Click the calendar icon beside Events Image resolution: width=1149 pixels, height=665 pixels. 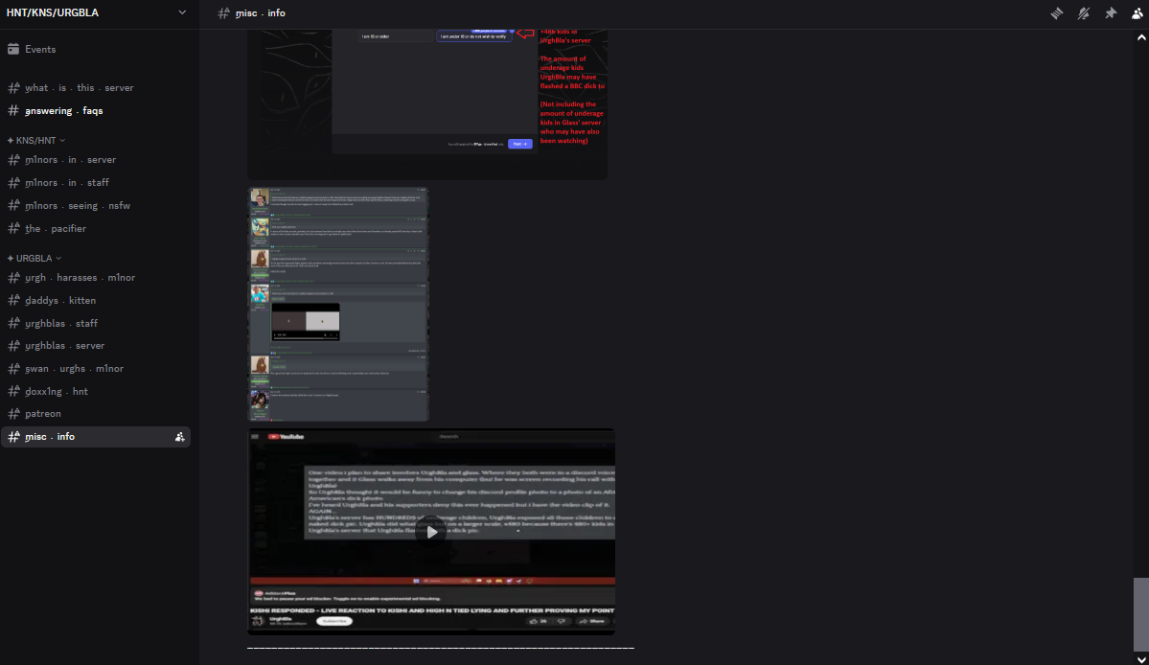point(13,49)
